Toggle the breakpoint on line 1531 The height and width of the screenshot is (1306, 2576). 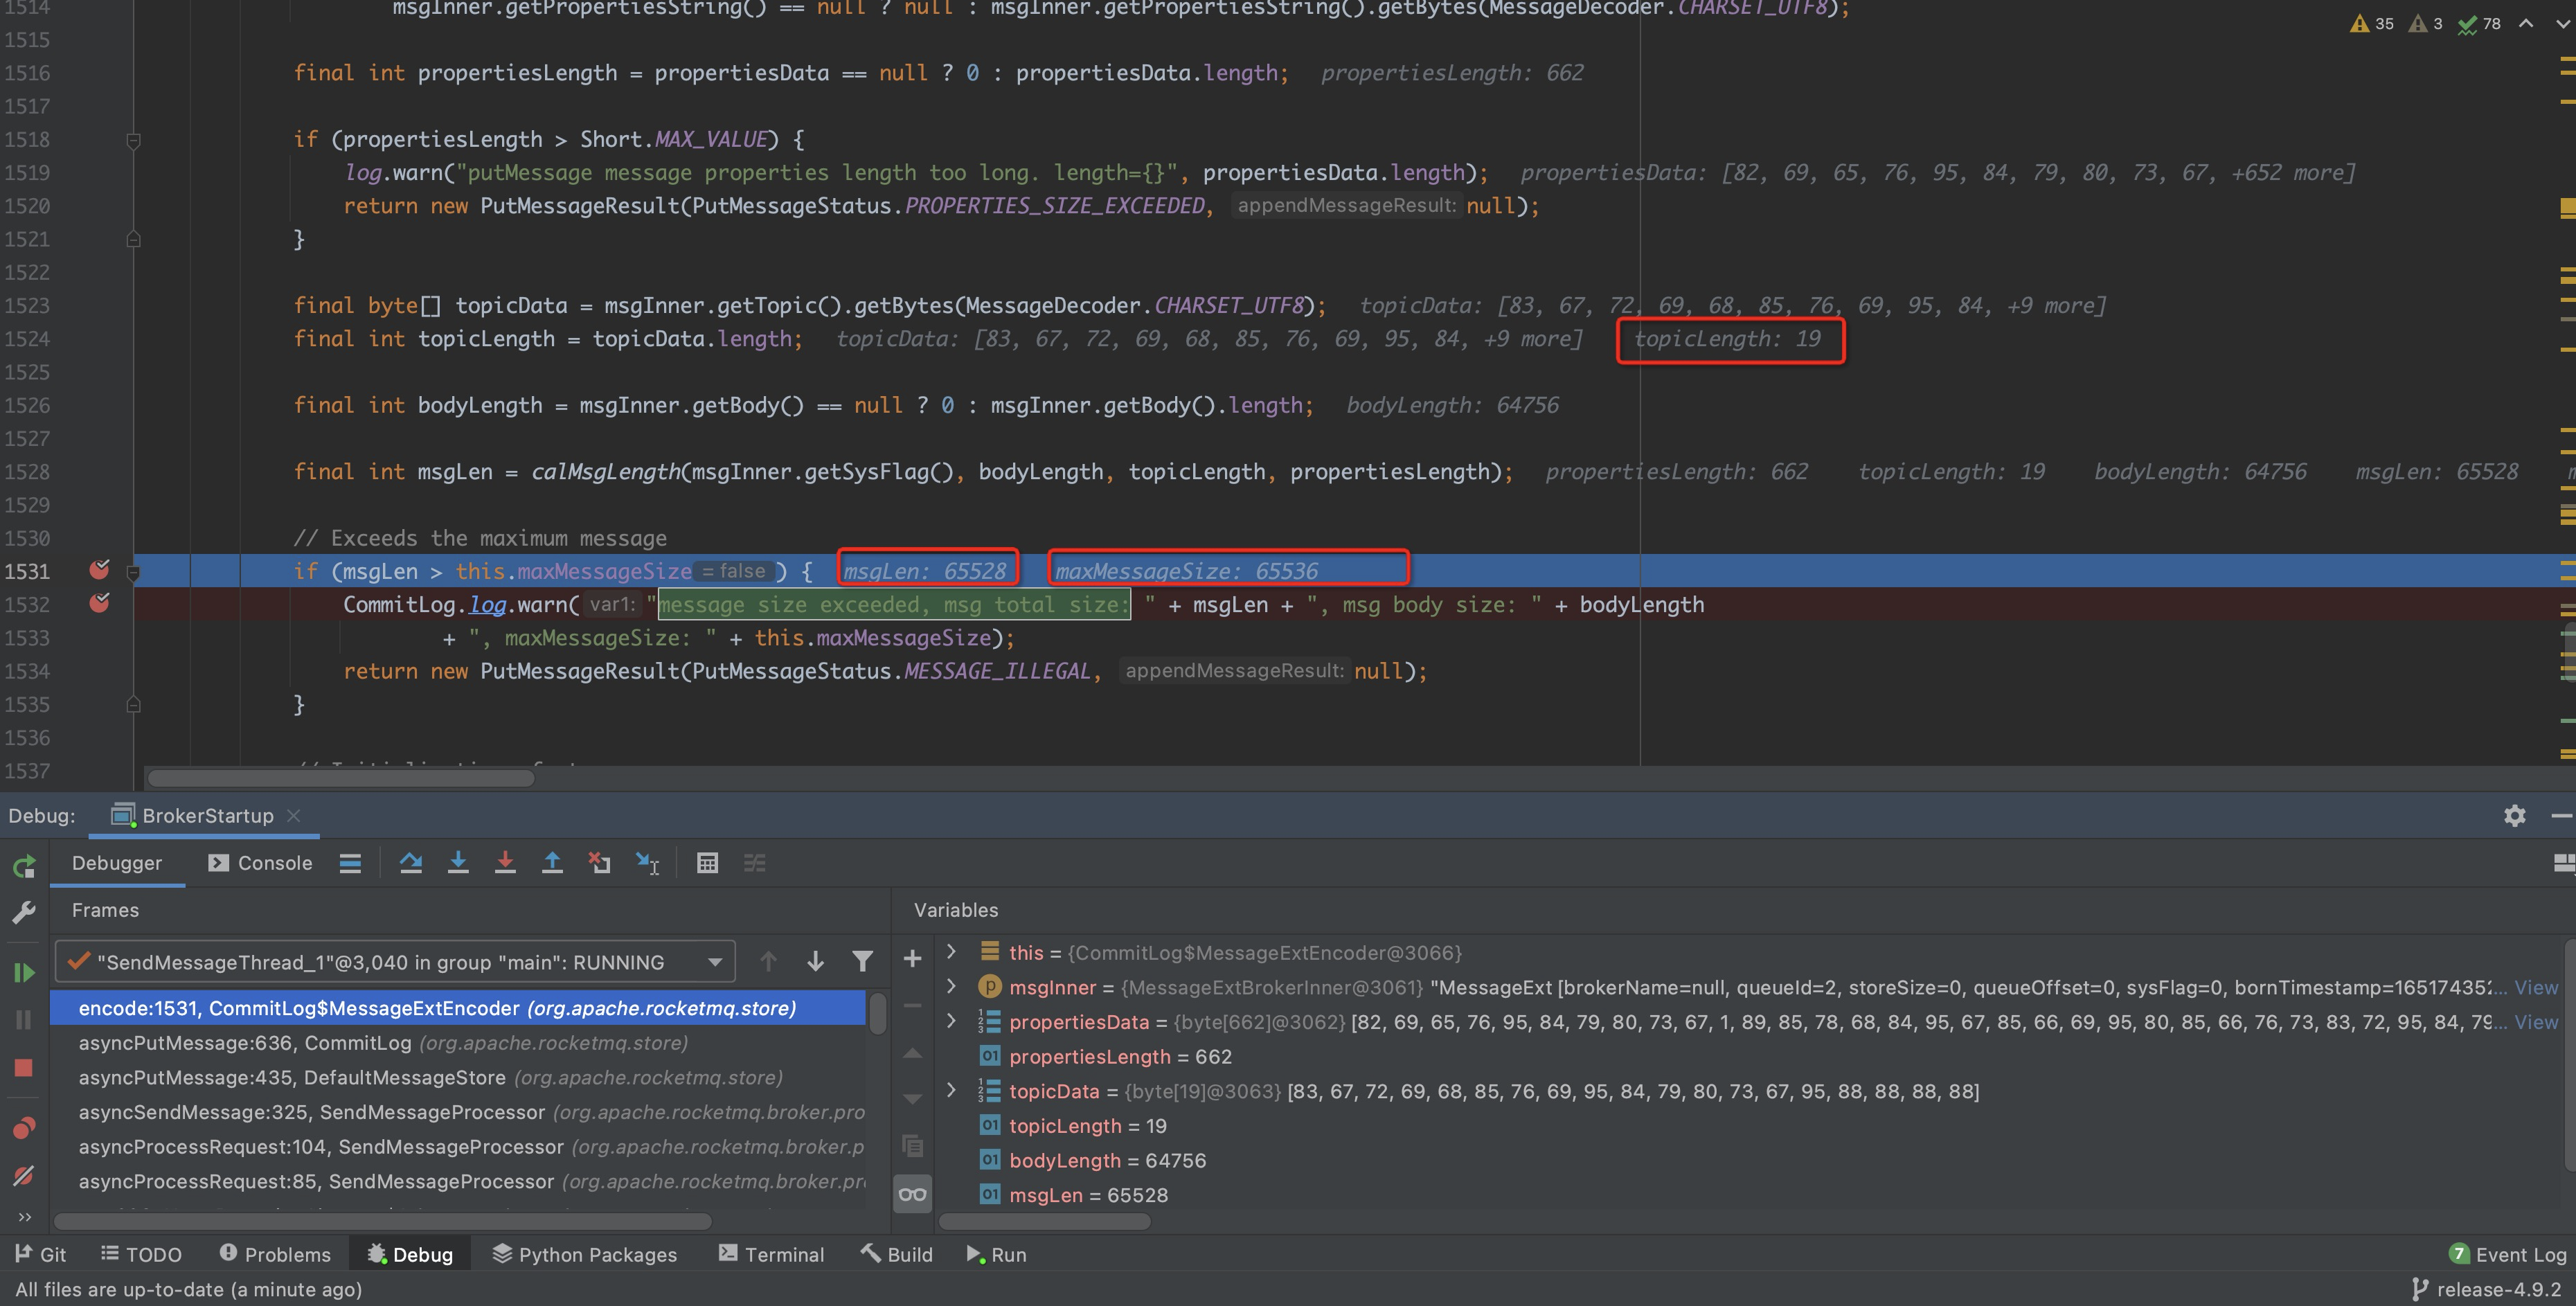coord(99,570)
